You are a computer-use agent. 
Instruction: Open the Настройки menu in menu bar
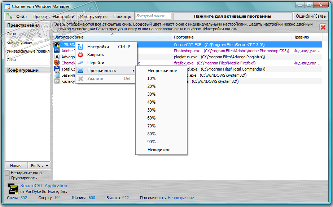click(63, 16)
